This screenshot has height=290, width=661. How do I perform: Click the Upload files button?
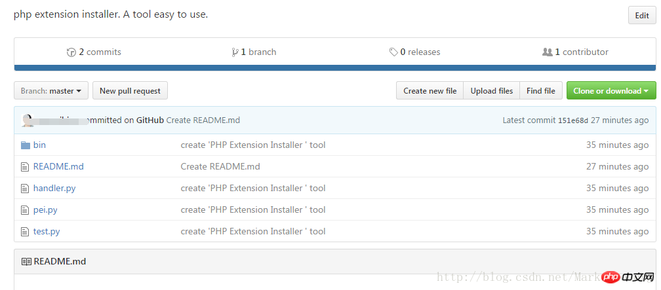492,91
